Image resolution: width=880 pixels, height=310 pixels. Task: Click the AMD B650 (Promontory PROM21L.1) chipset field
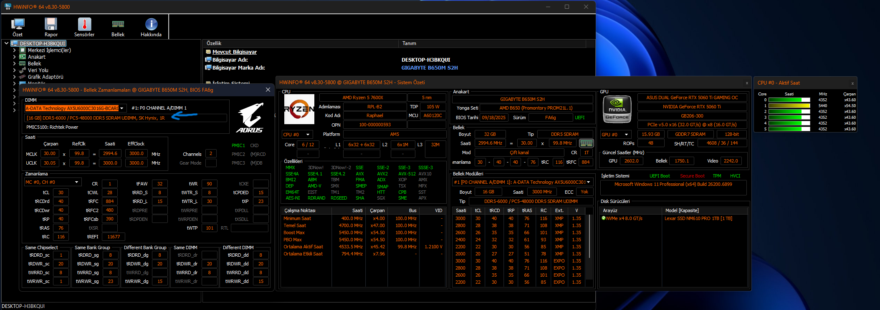(x=536, y=108)
